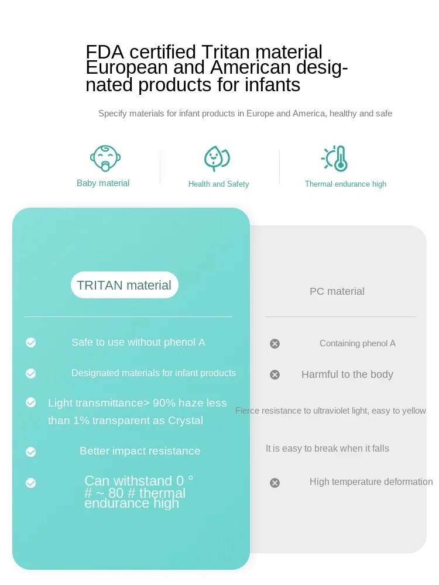Click 'It is easy to break when it falls'

click(327, 449)
